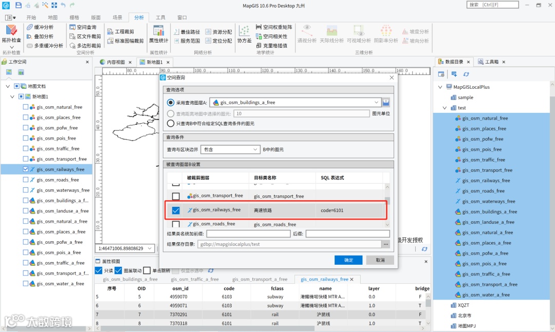The height and width of the screenshot is (332, 555).
Task: Click the 结果类名统加前缀 input field
Action: [x=249, y=233]
